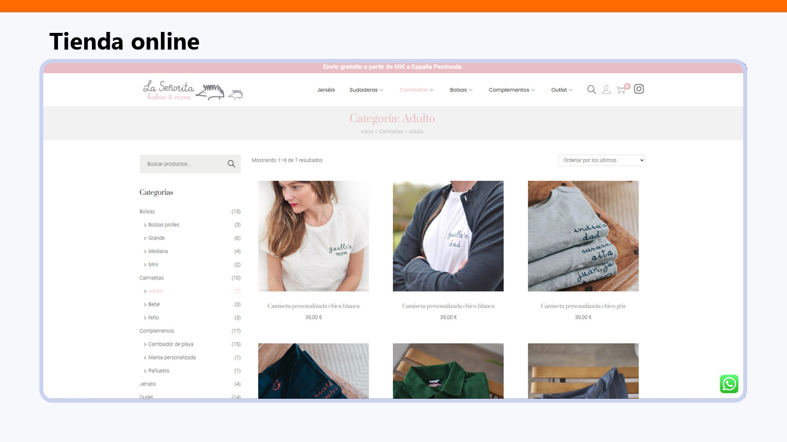787x442 pixels.
Task: Open 'Camiseta personalizada chica blanca' product page
Action: click(313, 305)
